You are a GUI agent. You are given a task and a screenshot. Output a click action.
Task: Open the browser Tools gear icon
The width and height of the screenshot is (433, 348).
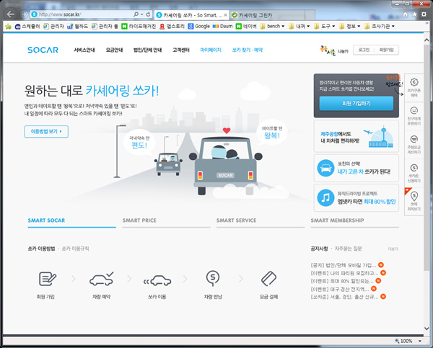point(424,14)
